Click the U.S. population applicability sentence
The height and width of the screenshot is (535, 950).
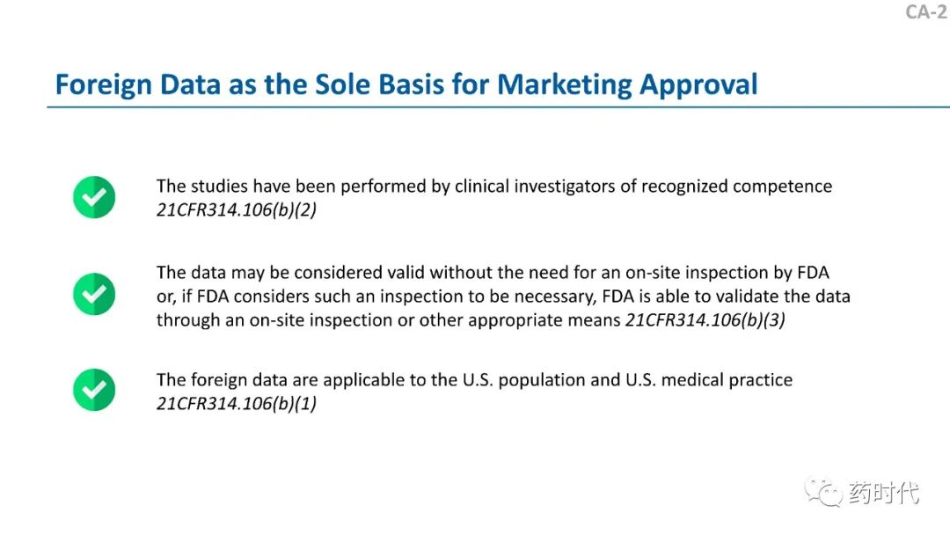click(474, 380)
